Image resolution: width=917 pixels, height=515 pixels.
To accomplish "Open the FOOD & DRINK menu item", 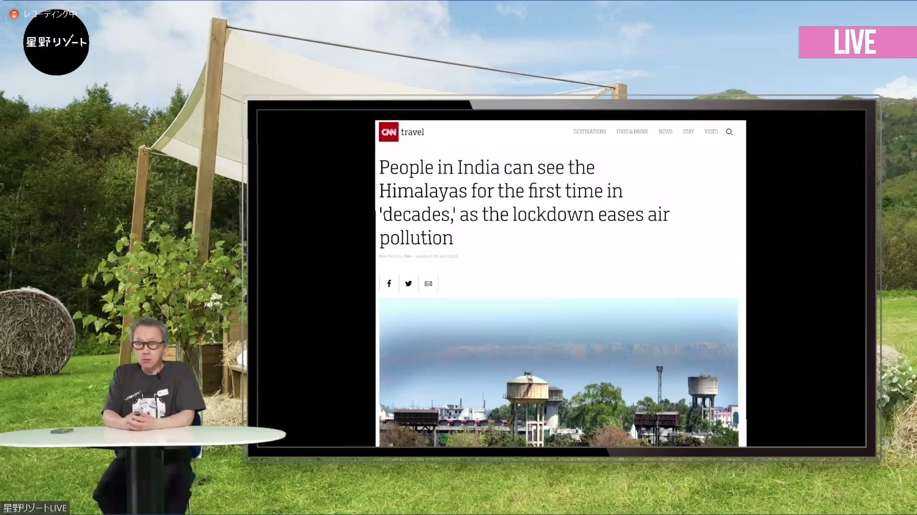I will point(632,132).
